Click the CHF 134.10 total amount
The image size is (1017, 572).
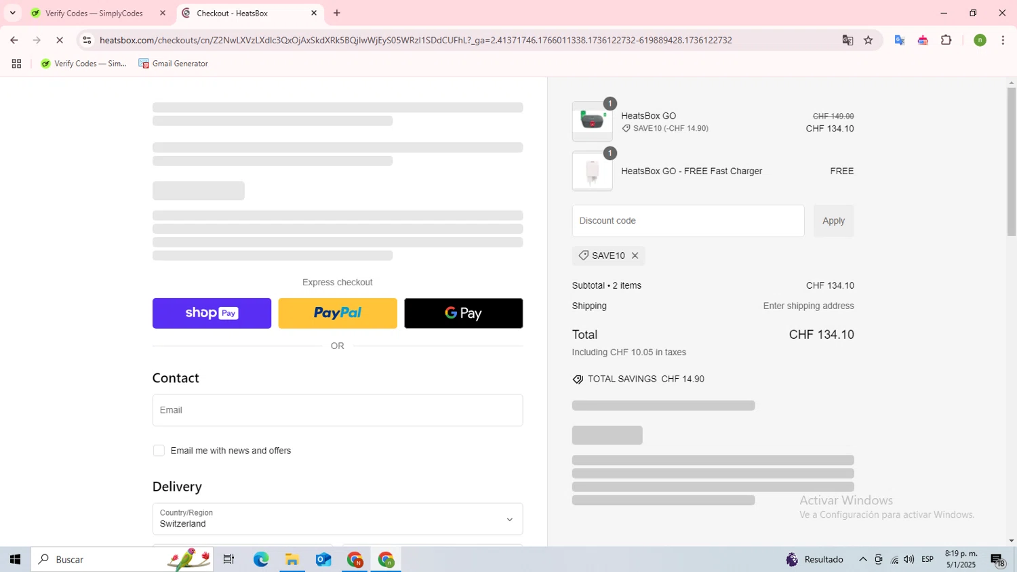[821, 335]
